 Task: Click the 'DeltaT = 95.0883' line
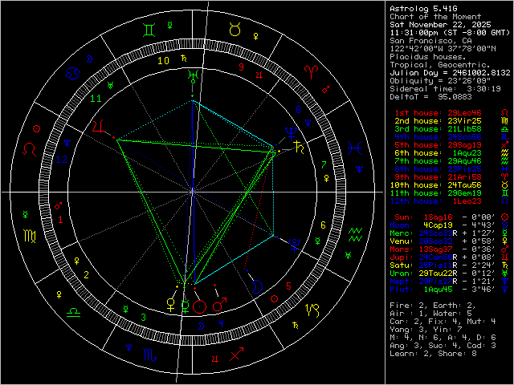coord(430,97)
